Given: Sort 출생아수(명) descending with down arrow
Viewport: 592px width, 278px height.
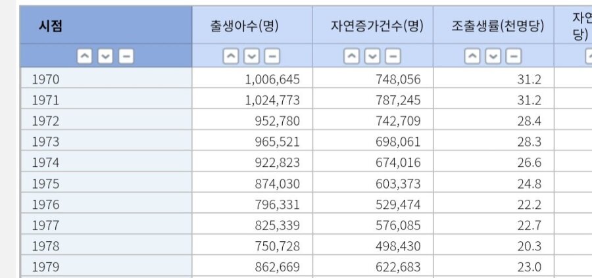Looking at the screenshot, I should 251,57.
